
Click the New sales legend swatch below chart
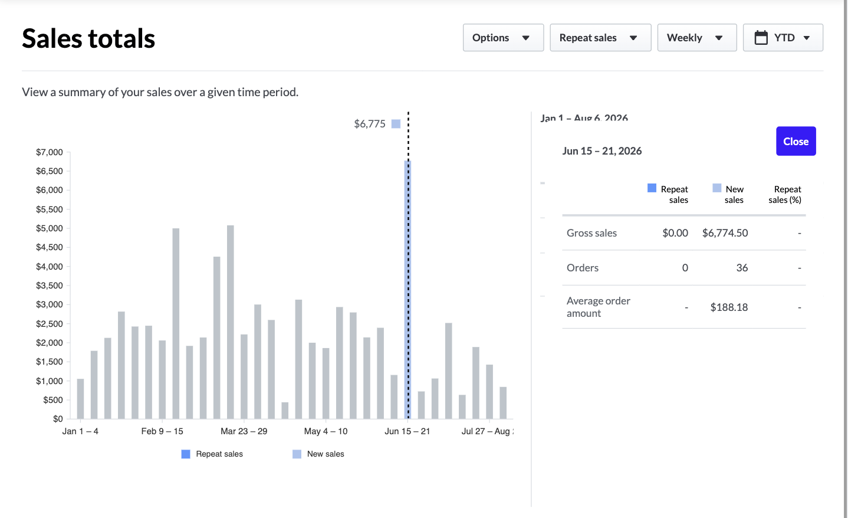pos(297,454)
